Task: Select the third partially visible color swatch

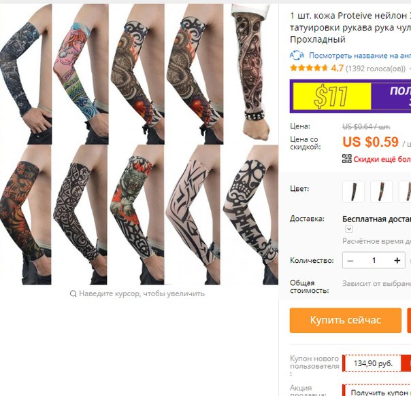Action: 405,192
